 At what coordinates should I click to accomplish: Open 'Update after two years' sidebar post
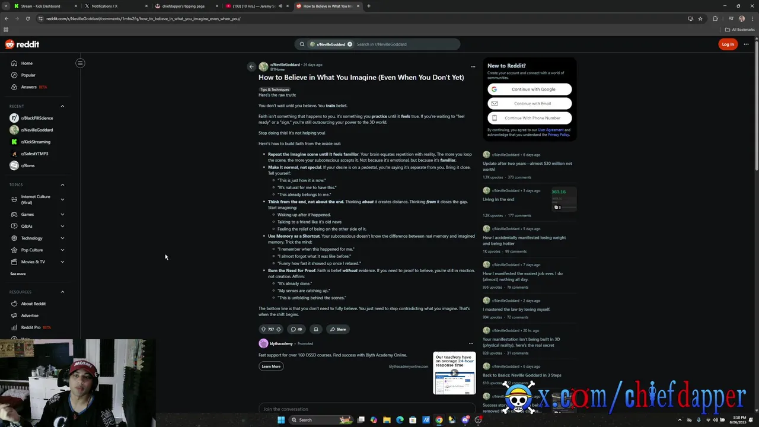[x=527, y=166]
